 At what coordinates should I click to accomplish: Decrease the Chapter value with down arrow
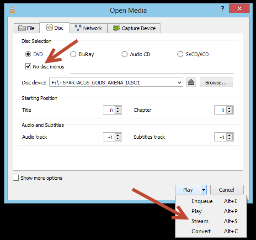pyautogui.click(x=229, y=112)
